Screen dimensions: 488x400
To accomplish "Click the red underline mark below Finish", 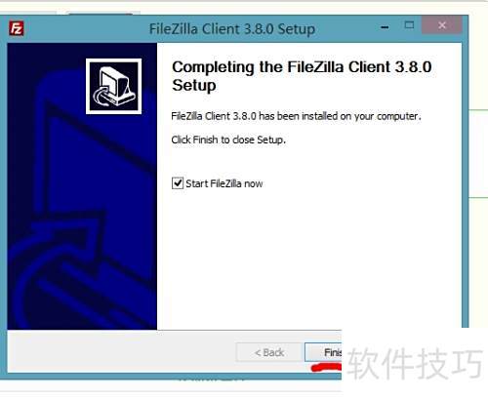I will 326,368.
